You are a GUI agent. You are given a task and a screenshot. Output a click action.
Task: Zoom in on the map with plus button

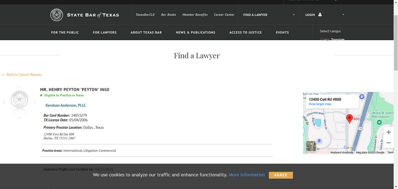point(388,132)
